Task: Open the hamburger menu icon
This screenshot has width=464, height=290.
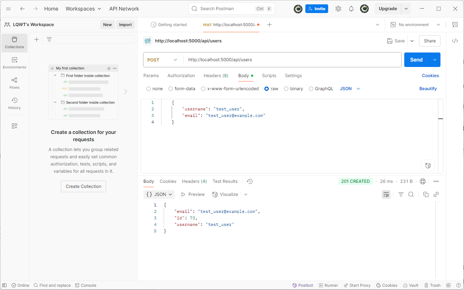Action: (x=8, y=9)
